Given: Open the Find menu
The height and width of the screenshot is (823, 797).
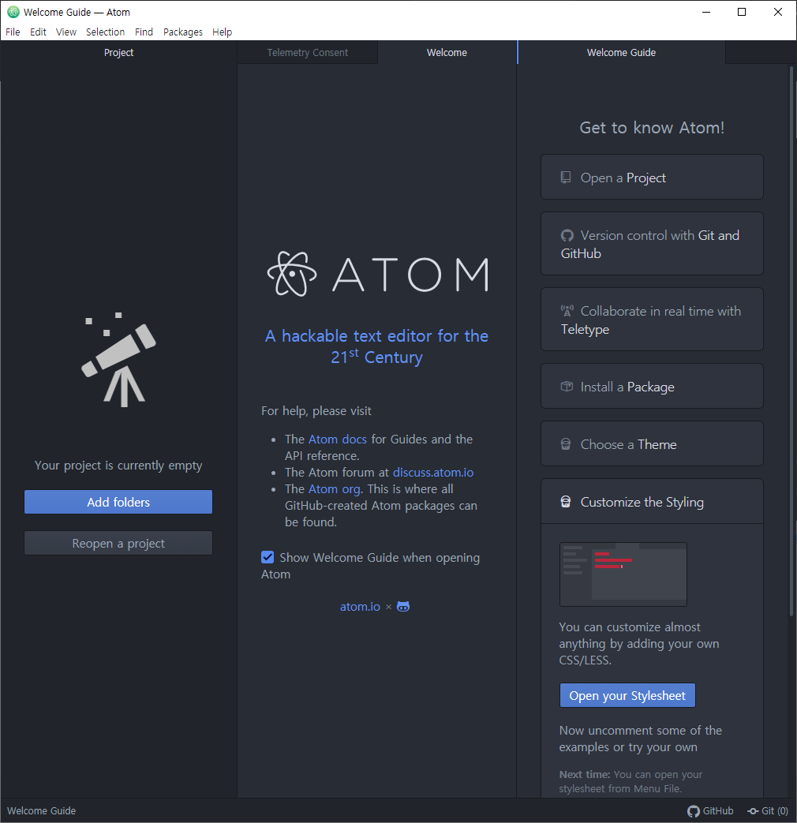Looking at the screenshot, I should (x=144, y=32).
